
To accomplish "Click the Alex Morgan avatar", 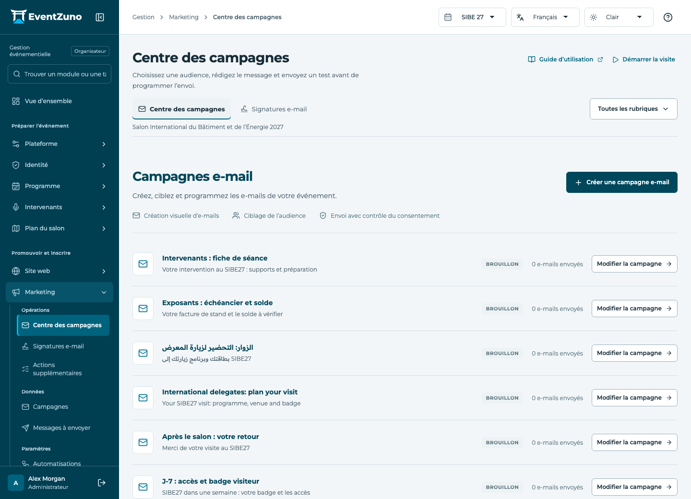I will coord(16,483).
